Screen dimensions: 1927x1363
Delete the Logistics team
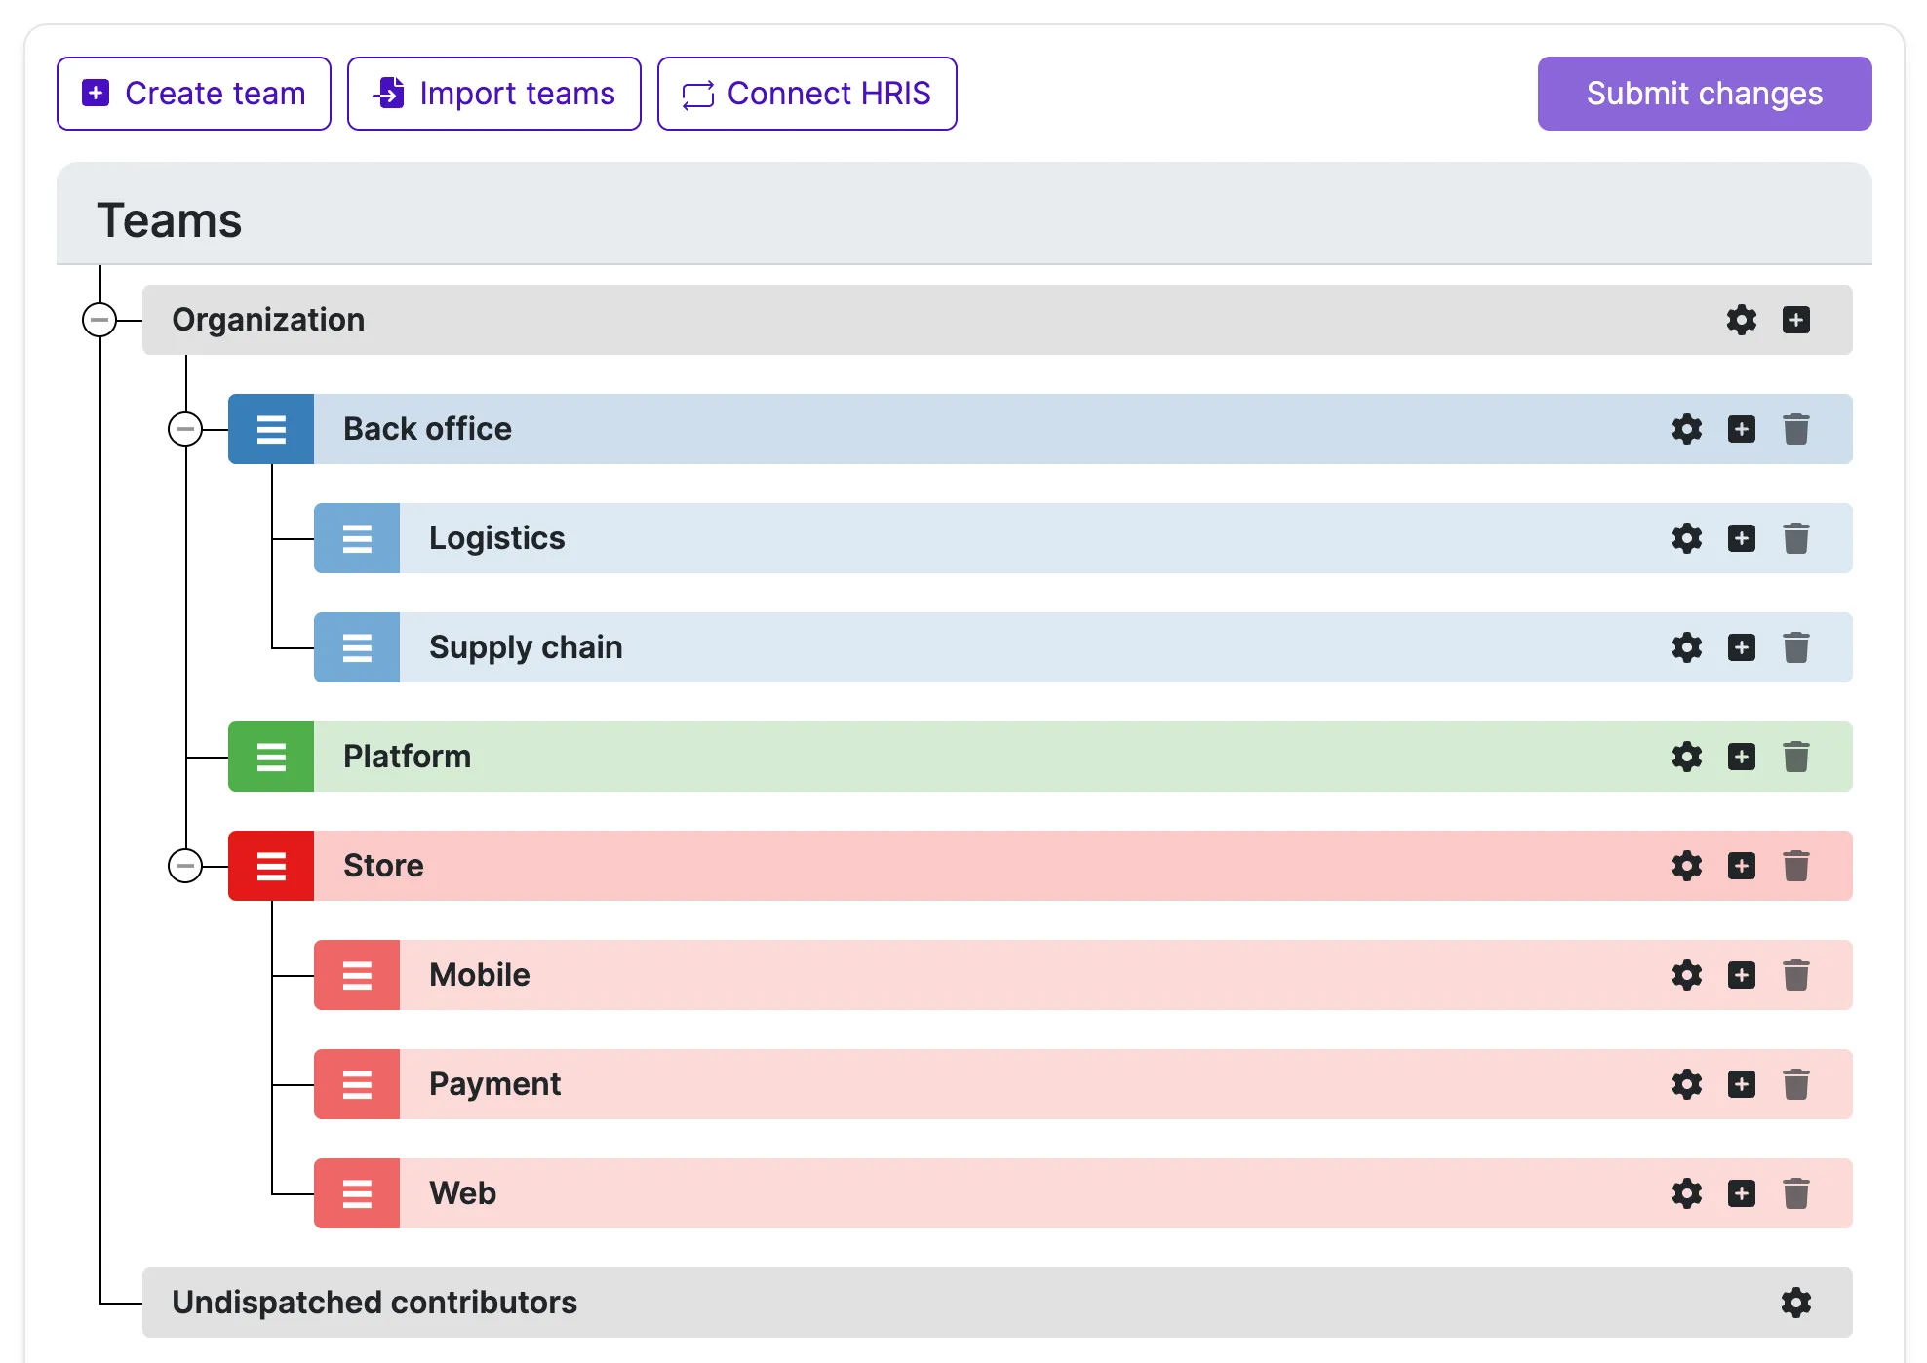[x=1795, y=538]
